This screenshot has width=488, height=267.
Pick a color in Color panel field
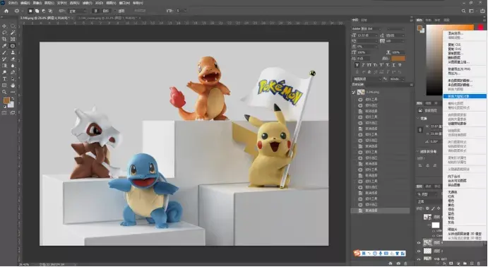point(434,60)
